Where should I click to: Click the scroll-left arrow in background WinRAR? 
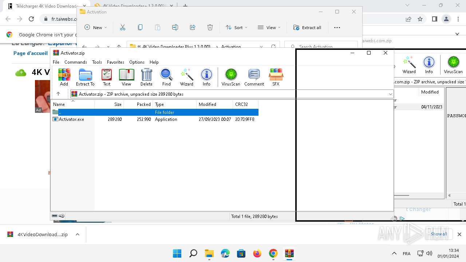(449, 195)
